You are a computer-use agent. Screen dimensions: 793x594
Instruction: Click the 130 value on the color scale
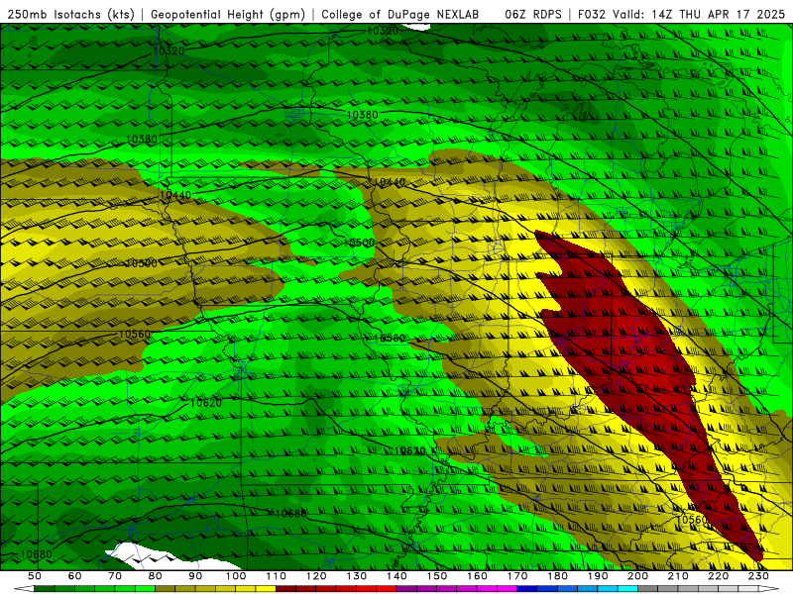click(357, 576)
